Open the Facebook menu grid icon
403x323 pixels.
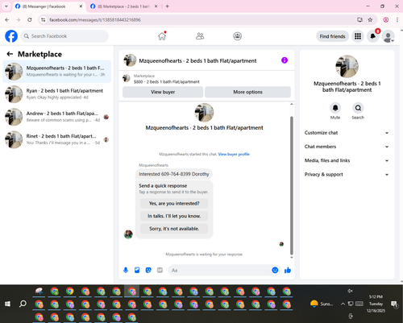pos(358,36)
